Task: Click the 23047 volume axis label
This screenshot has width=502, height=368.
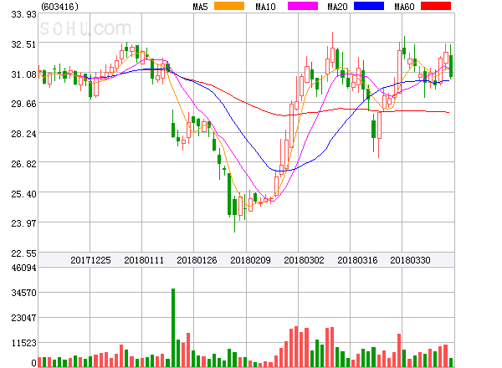Action: point(23,318)
